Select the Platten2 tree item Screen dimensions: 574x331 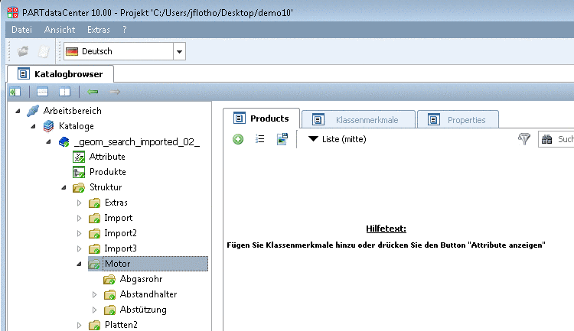121,325
